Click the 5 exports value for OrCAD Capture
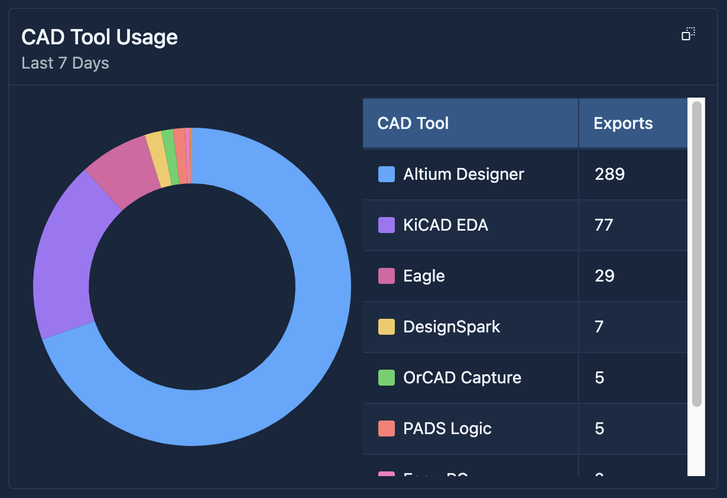This screenshot has height=498, width=727. click(599, 377)
